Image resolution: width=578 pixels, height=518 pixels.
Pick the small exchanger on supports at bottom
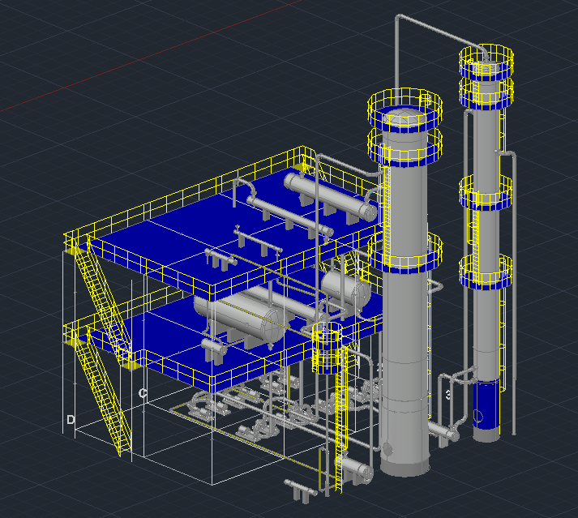[x=301, y=490]
